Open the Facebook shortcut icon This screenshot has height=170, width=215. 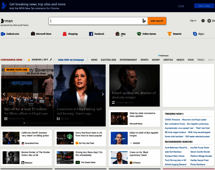[91, 34]
